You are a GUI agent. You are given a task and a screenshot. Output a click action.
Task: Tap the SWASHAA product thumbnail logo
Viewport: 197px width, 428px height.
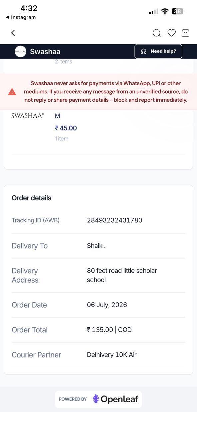[28, 116]
